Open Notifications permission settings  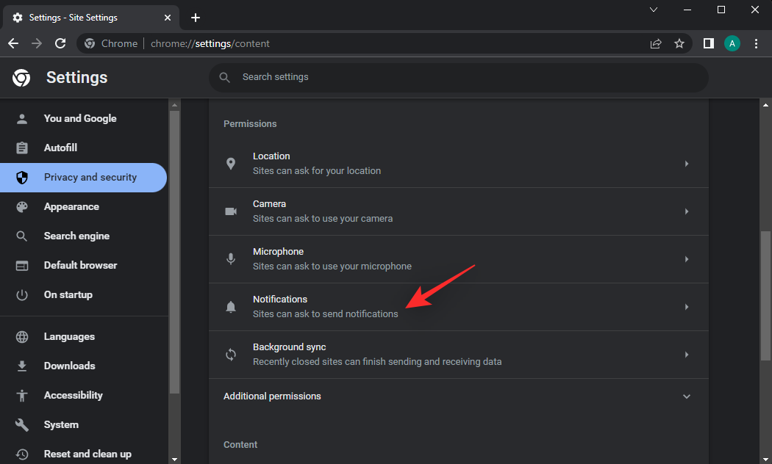[458, 307]
